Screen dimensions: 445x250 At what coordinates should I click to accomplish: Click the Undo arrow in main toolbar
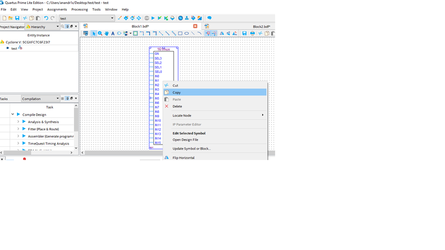(46, 18)
